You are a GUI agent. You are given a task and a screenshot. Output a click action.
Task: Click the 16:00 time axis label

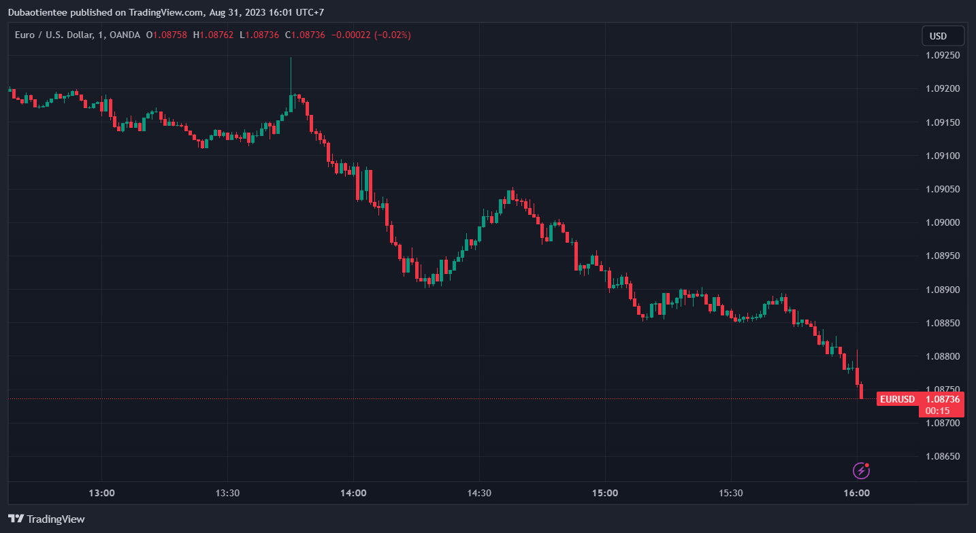pyautogui.click(x=856, y=493)
